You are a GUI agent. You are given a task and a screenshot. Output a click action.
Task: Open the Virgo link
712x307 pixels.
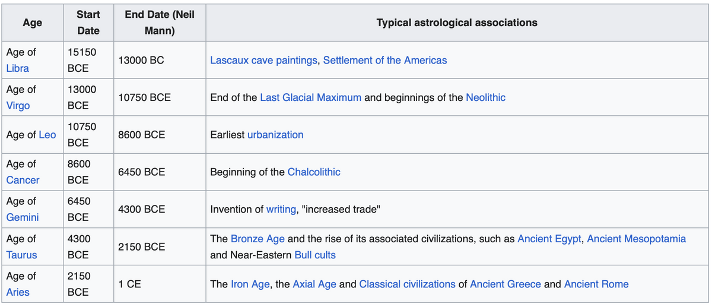click(x=18, y=106)
